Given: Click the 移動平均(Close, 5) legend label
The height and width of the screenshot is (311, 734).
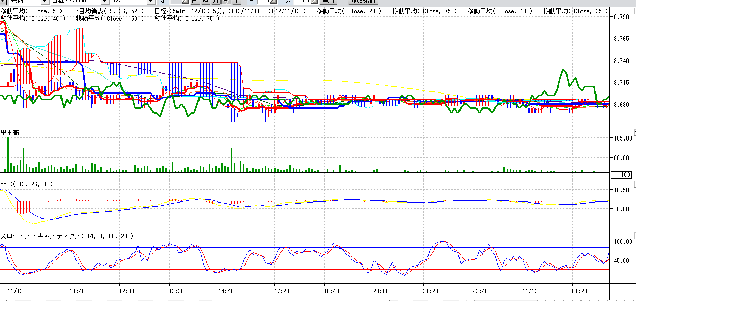Looking at the screenshot, I should pos(32,11).
